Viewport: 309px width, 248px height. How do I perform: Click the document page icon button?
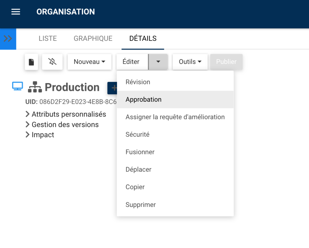(x=31, y=62)
